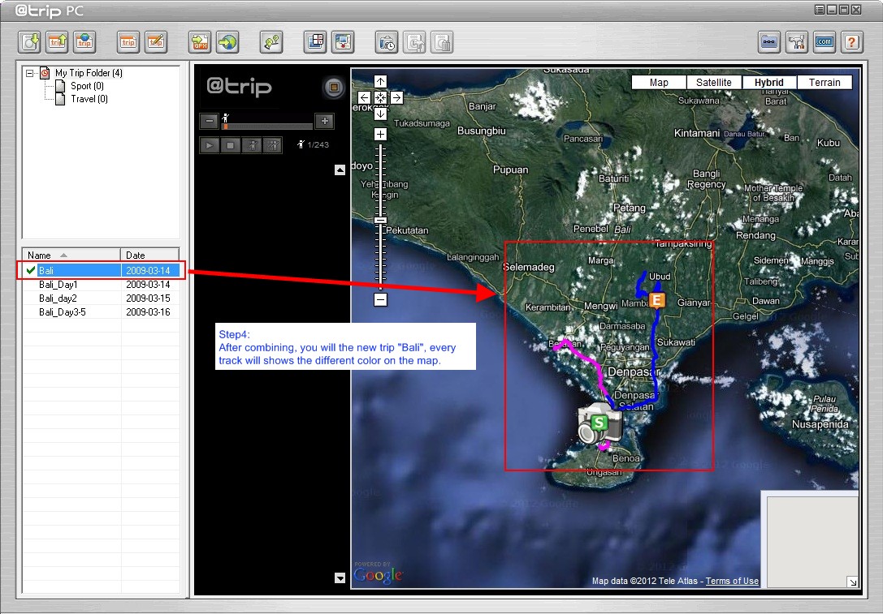Screen dimensions: 883x614
Task: Click the clear device trash icon
Action: [442, 42]
